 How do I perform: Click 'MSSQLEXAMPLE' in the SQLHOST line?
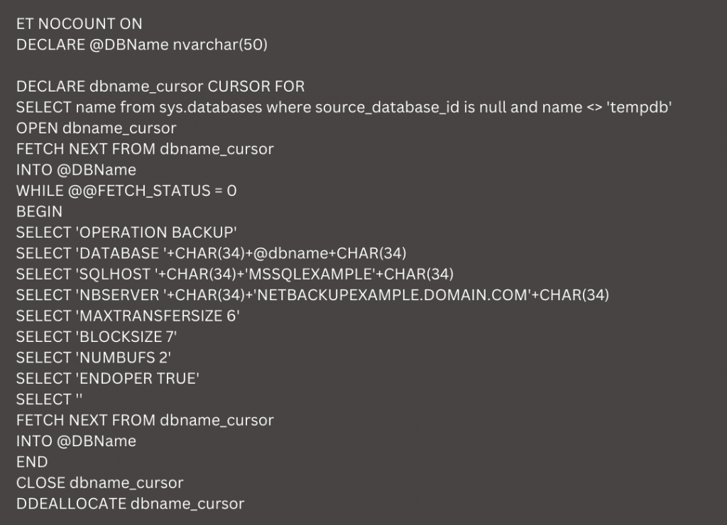coord(311,275)
